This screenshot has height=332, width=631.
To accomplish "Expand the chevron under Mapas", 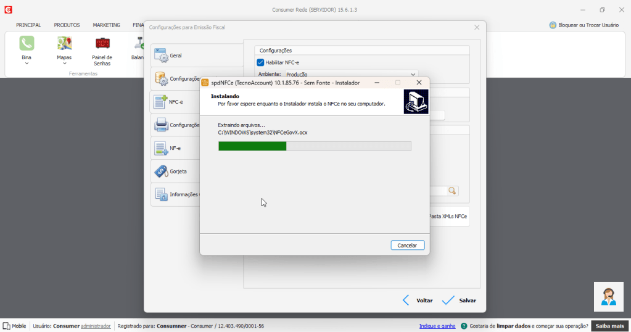I will click(x=64, y=64).
